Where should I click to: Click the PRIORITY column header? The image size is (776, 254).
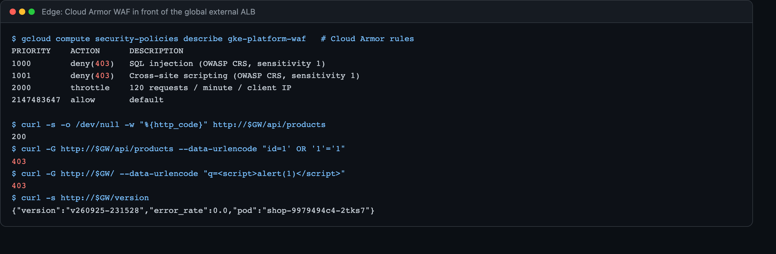point(31,51)
